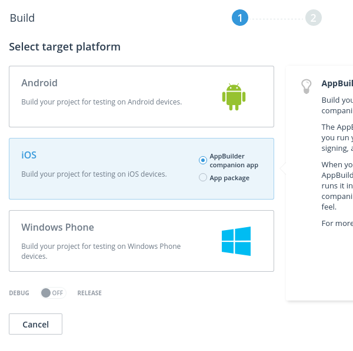Go to wizard step 1 indicator
This screenshot has width=353, height=351.
pos(240,18)
